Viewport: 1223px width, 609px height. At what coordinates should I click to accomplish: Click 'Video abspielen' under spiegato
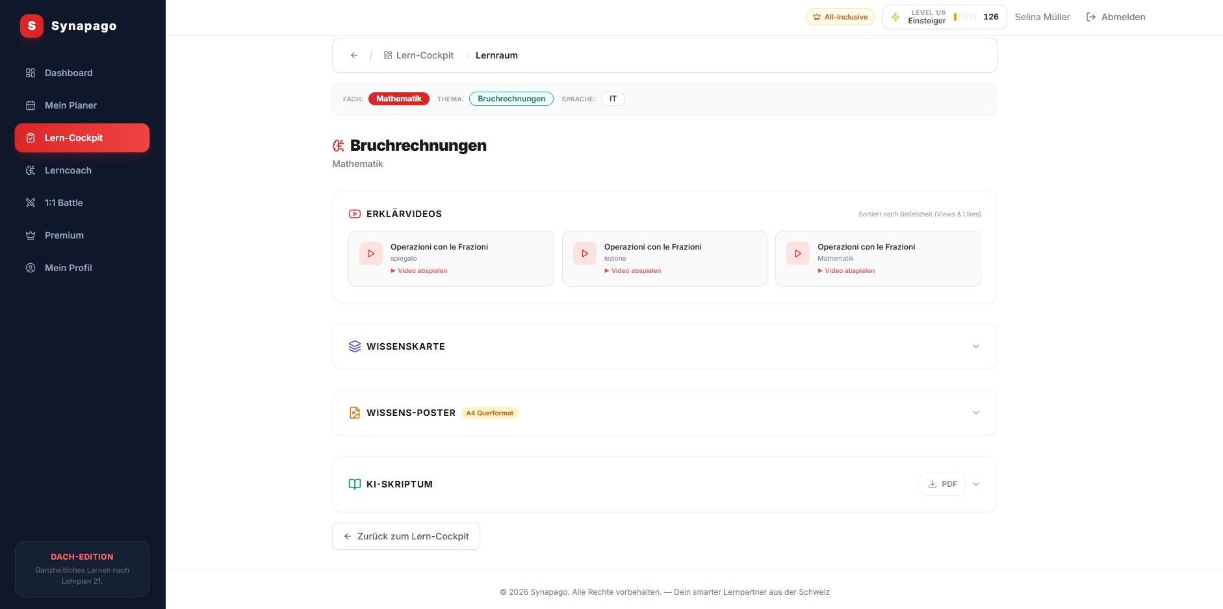pyautogui.click(x=419, y=271)
